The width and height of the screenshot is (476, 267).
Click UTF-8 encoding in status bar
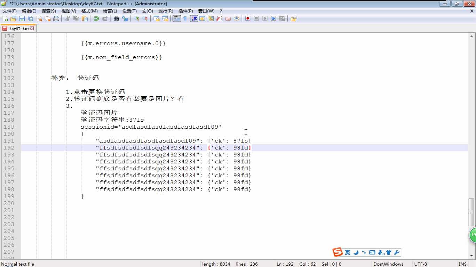coord(421,264)
